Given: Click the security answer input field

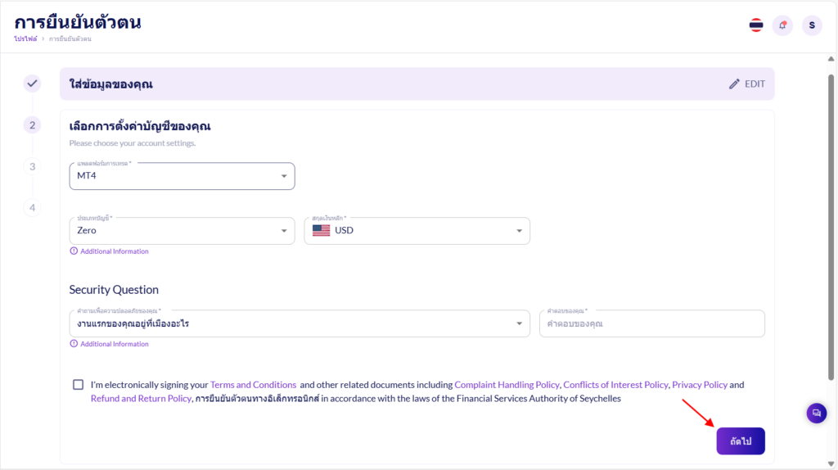Looking at the screenshot, I should tap(651, 323).
